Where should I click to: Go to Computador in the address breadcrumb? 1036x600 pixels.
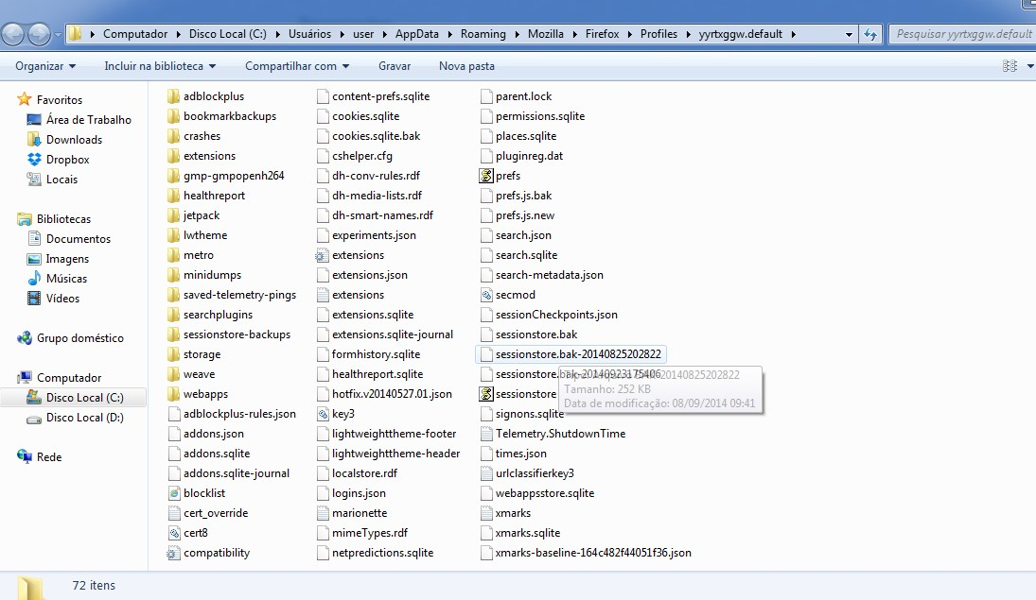click(135, 34)
